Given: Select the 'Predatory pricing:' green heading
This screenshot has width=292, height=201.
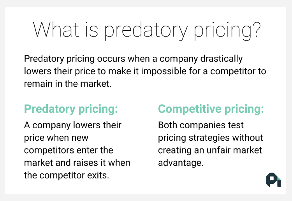Looking at the screenshot, I should click(x=71, y=109).
